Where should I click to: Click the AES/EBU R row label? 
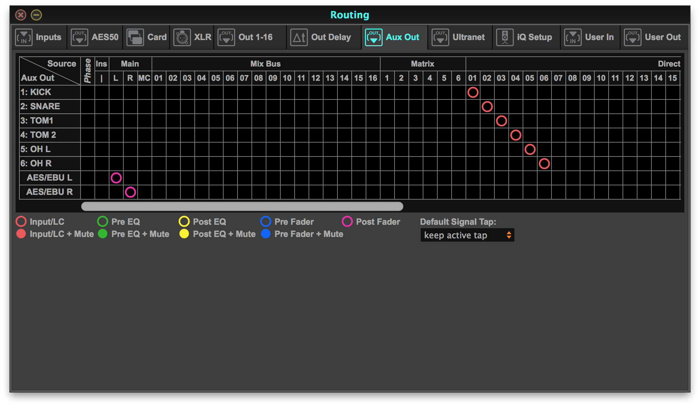click(x=50, y=192)
